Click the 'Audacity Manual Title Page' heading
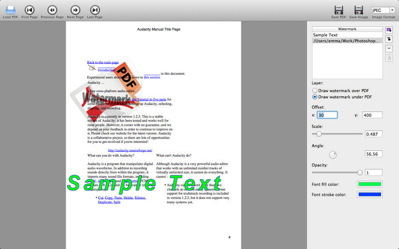The width and height of the screenshot is (399, 249). (x=159, y=29)
